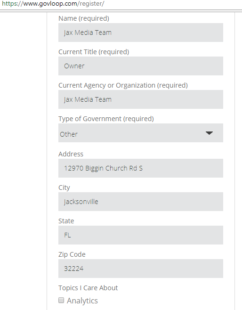
Task: Click the Current Title (required) label
Action: pos(94,52)
